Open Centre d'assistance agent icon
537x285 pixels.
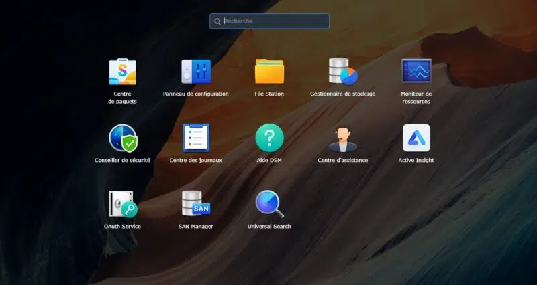pos(342,138)
